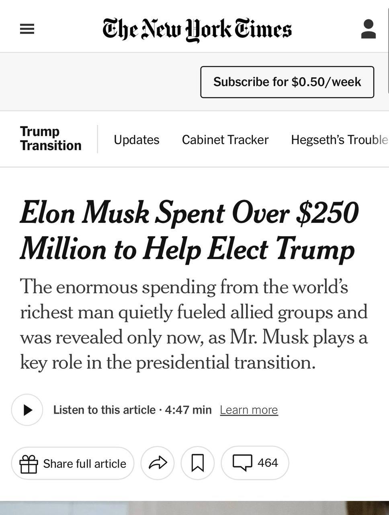This screenshot has width=389, height=515.
Task: Go to The New York Times homepage logo
Action: point(197,29)
